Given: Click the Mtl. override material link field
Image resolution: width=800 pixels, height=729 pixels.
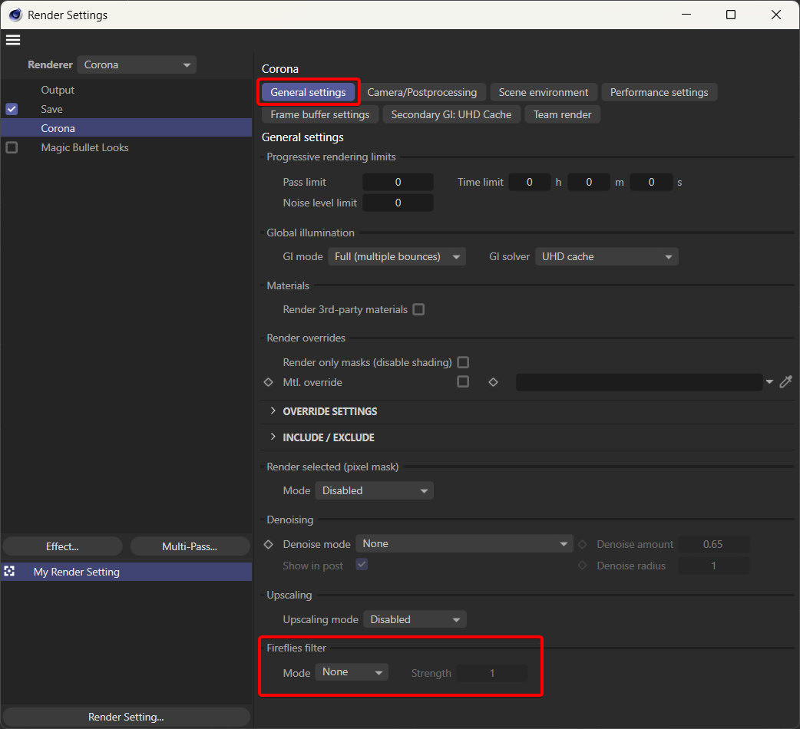Looking at the screenshot, I should (x=640, y=382).
